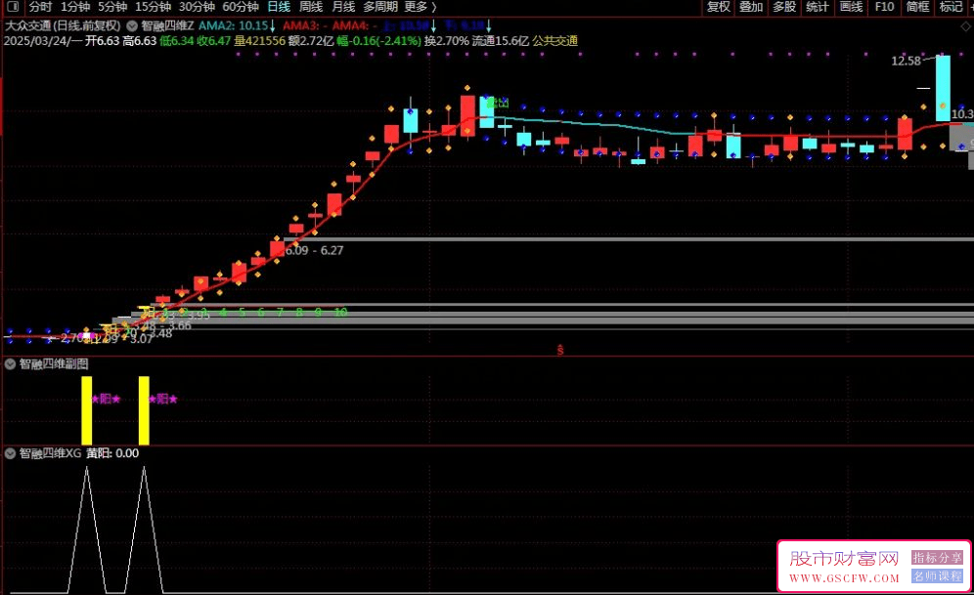The height and width of the screenshot is (595, 974).
Task: Switch to the 周线 weekly chart
Action: click(311, 7)
